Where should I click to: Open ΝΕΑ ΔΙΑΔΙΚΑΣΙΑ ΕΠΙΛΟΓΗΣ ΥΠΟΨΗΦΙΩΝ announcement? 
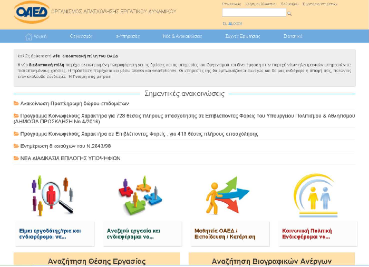(x=70, y=158)
